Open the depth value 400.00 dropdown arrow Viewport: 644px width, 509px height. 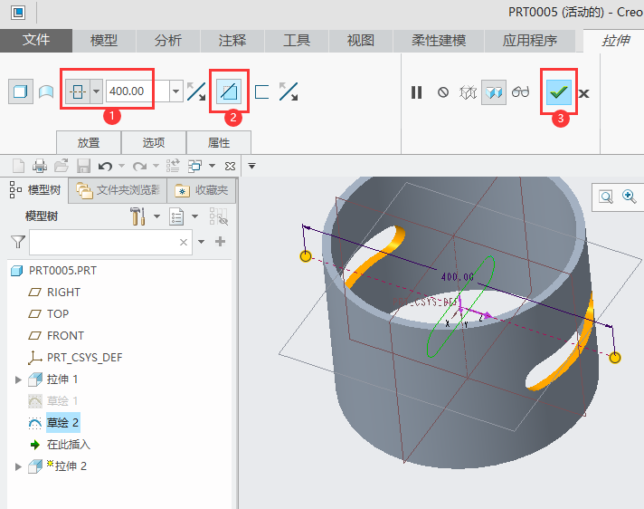(175, 91)
